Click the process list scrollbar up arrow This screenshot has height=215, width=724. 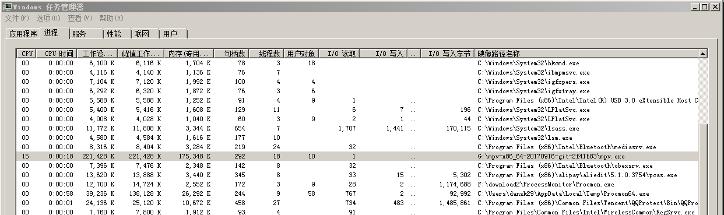pos(703,54)
